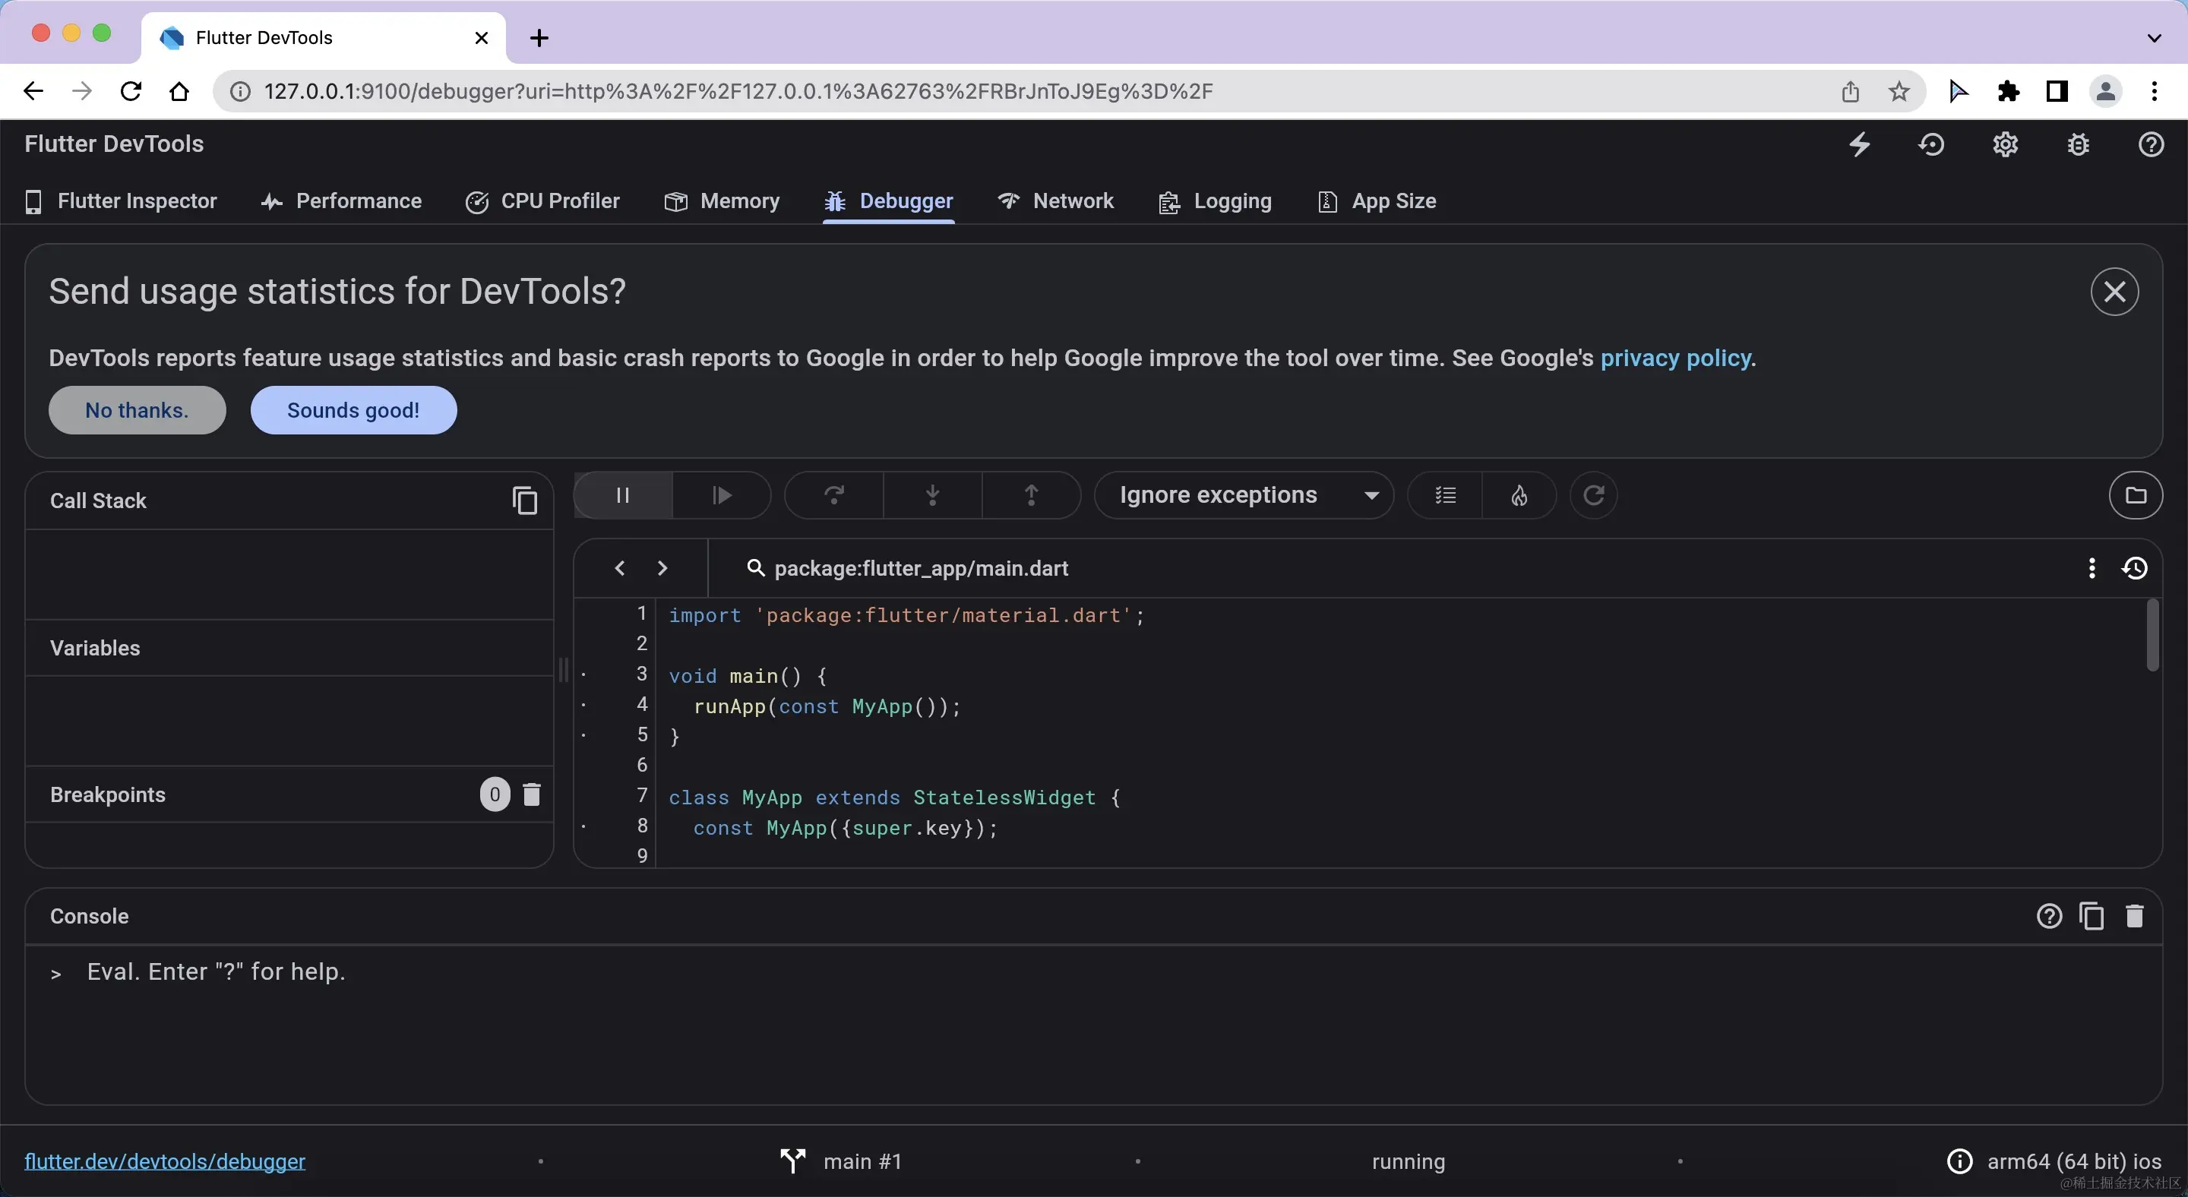Pause the debugger execution

pyautogui.click(x=623, y=495)
